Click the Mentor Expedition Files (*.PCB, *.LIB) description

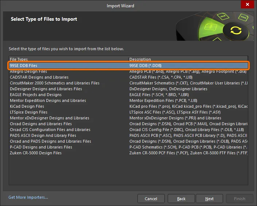(x=163, y=100)
